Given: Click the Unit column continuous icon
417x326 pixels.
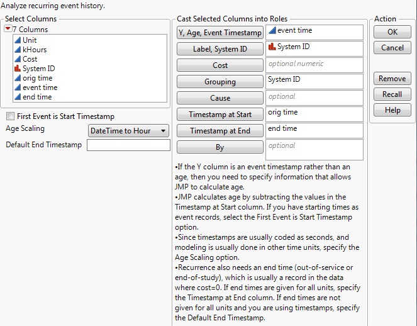Looking at the screenshot, I should [x=17, y=40].
